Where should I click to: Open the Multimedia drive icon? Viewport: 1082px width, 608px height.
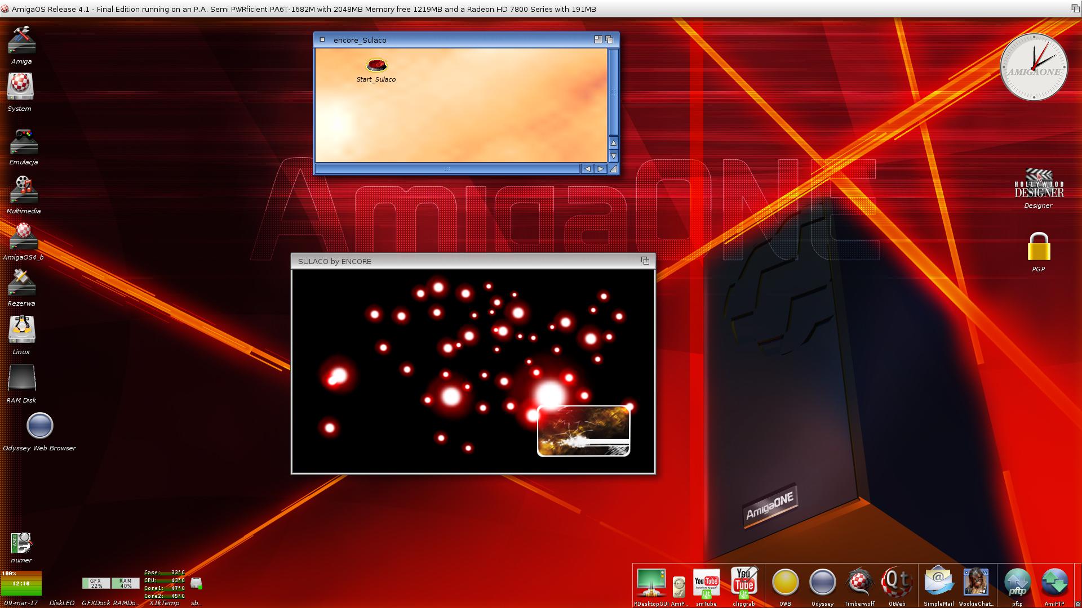(x=24, y=190)
